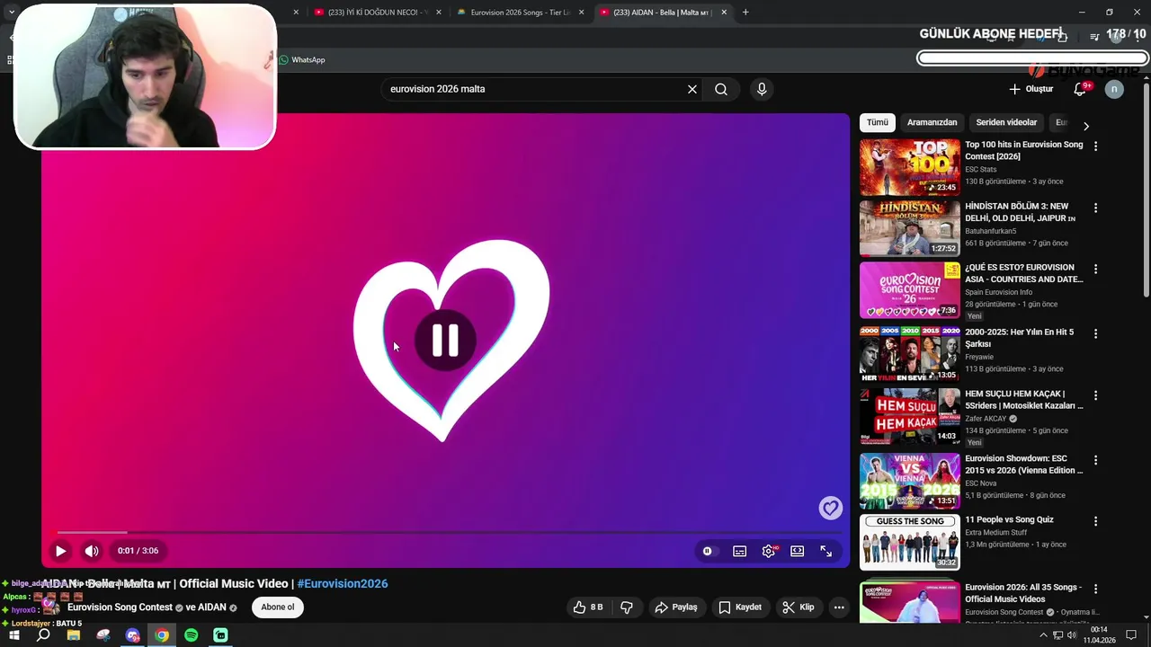This screenshot has width=1151, height=647.
Task: Open the Windows notification center
Action: (x=1131, y=635)
